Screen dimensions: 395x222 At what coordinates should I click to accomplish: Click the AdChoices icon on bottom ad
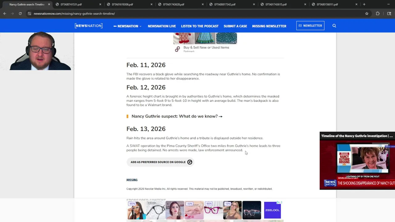[279, 203]
